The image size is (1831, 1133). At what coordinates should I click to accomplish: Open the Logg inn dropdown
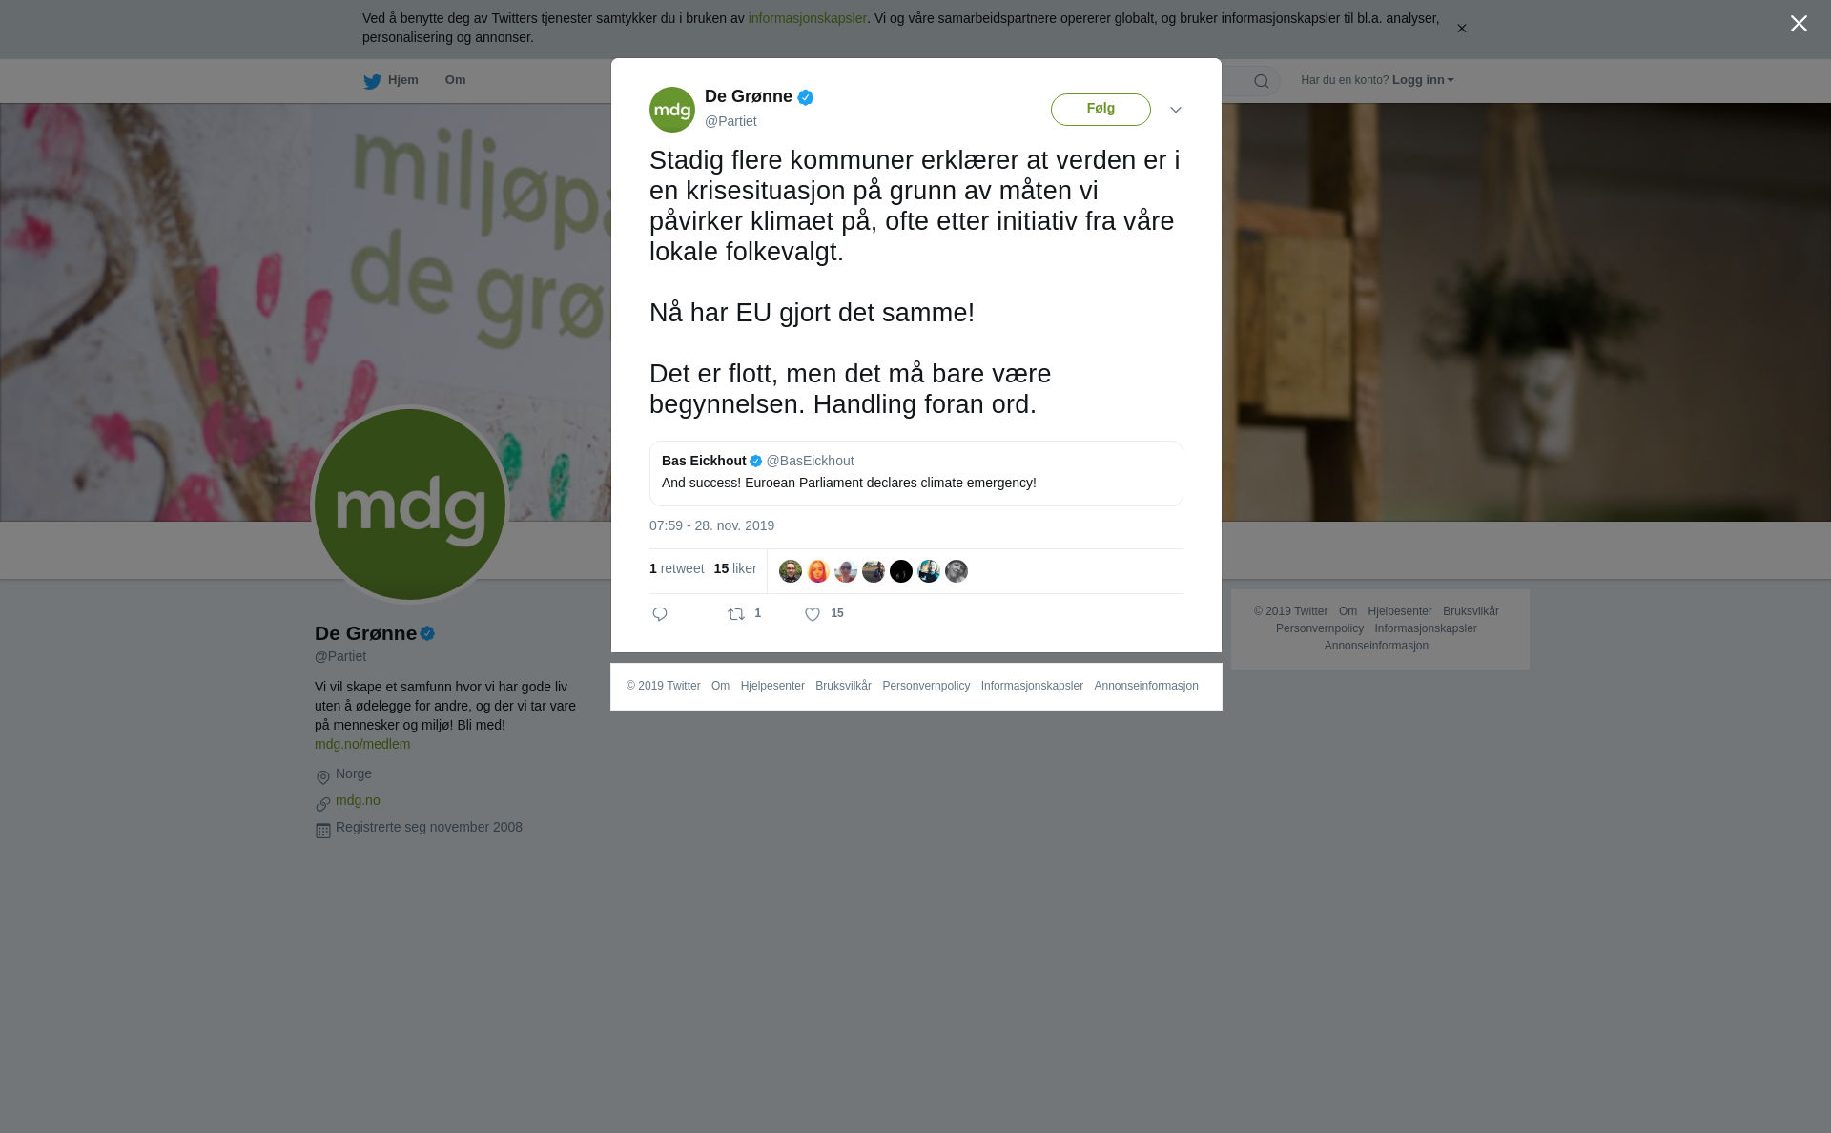(1423, 80)
